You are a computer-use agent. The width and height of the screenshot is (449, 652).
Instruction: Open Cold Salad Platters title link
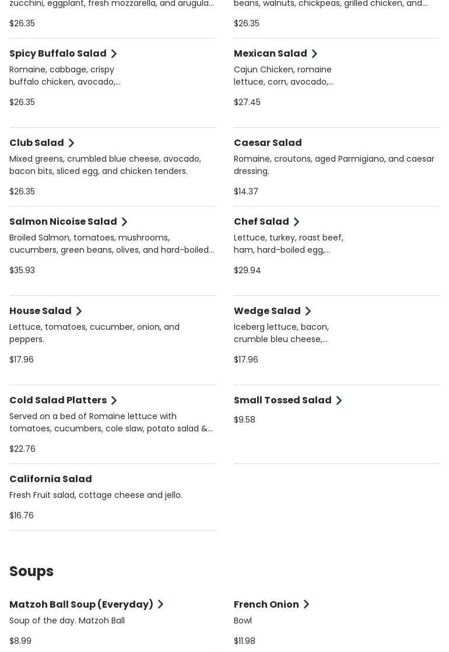(x=58, y=400)
